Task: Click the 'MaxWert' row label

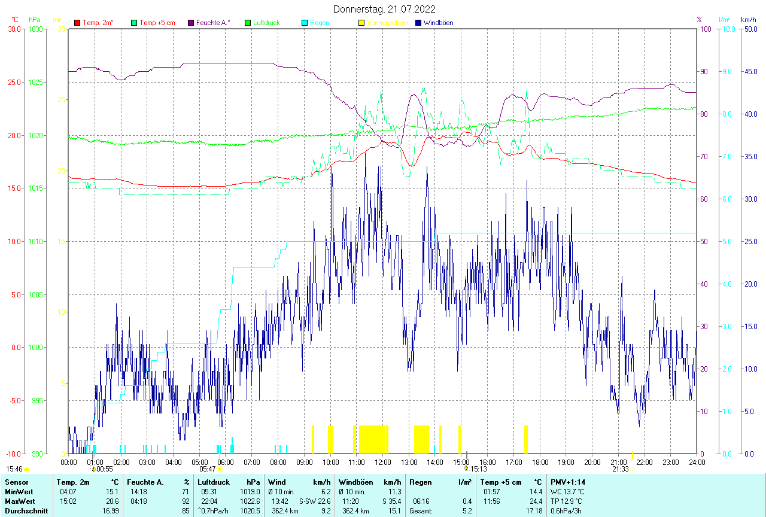Action: coord(19,501)
